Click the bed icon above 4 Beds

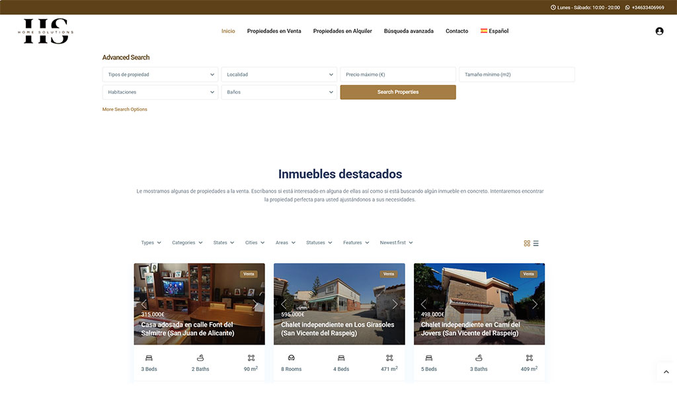click(341, 358)
